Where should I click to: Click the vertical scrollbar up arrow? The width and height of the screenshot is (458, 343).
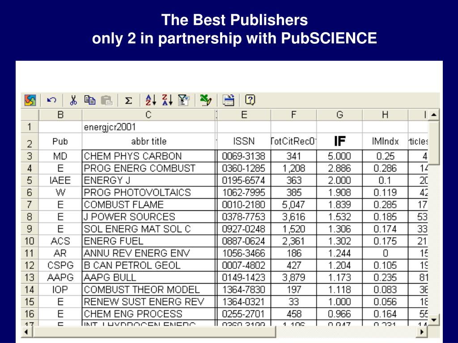434,115
